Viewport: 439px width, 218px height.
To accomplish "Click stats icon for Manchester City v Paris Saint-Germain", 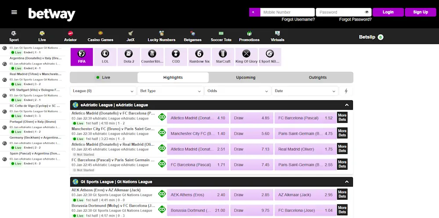I will 162,132.
